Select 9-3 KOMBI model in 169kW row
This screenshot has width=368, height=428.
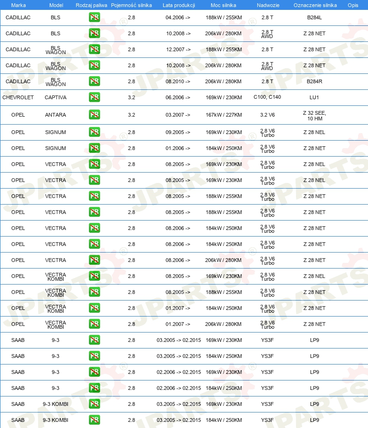pyautogui.click(x=56, y=404)
